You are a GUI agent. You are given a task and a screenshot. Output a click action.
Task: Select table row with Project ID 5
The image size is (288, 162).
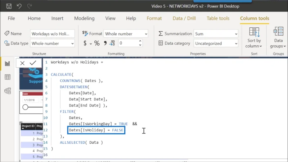[x=32, y=157]
